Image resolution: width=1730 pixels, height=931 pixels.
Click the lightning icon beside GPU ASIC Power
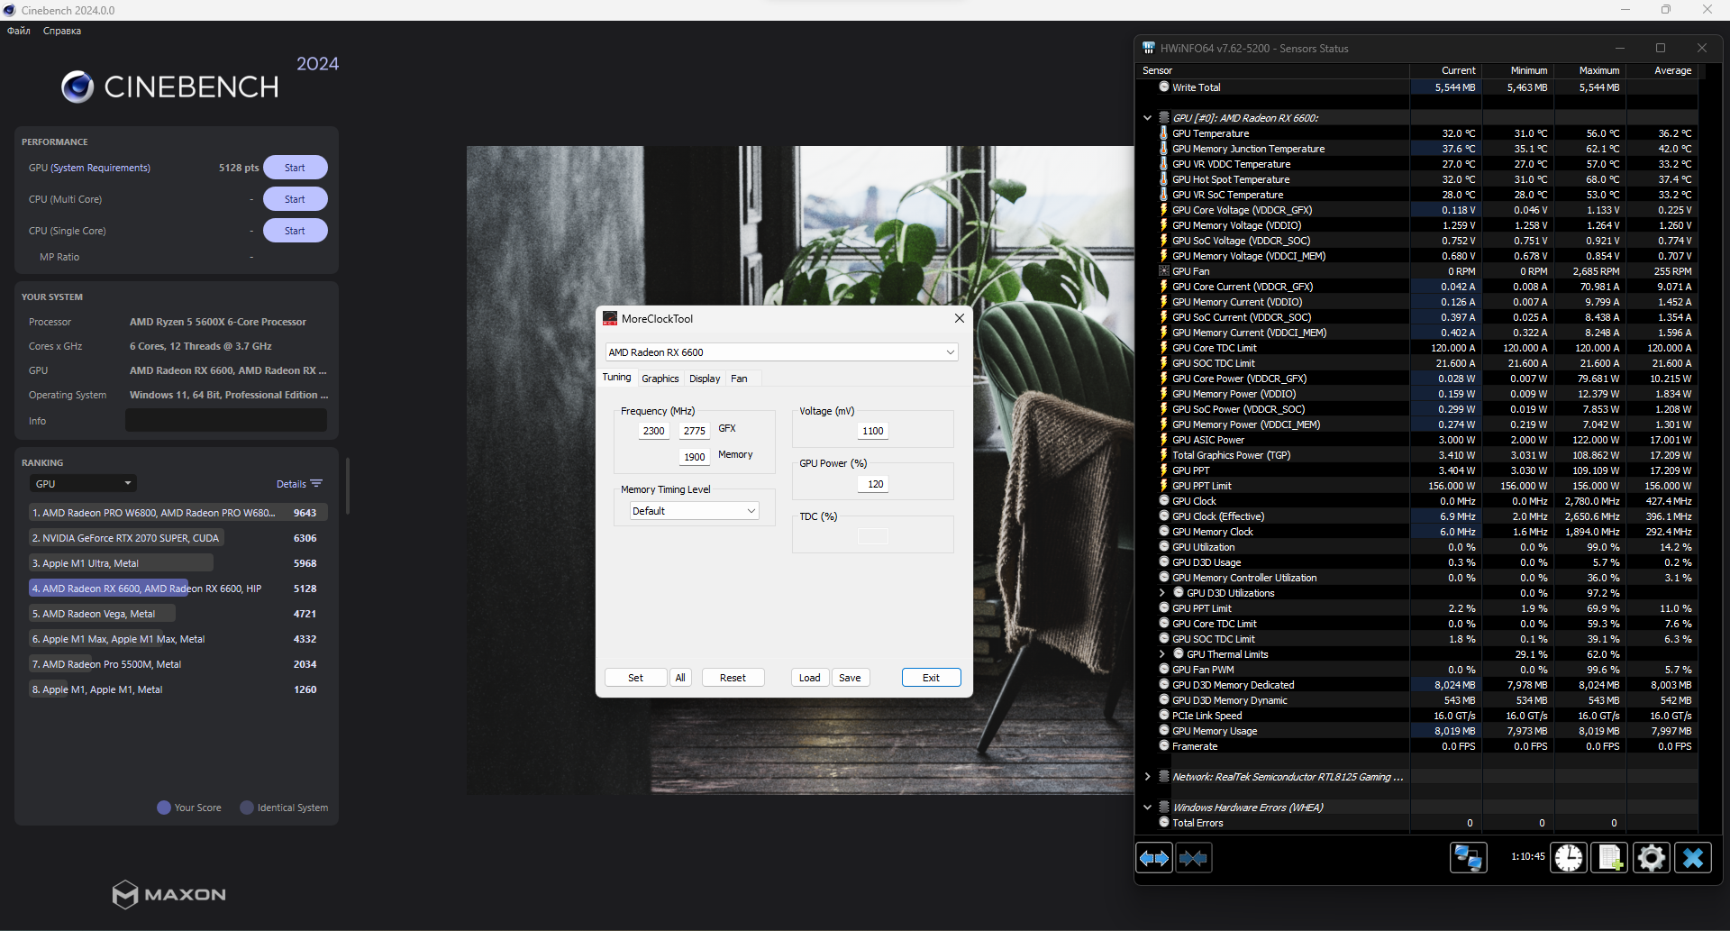click(x=1164, y=440)
